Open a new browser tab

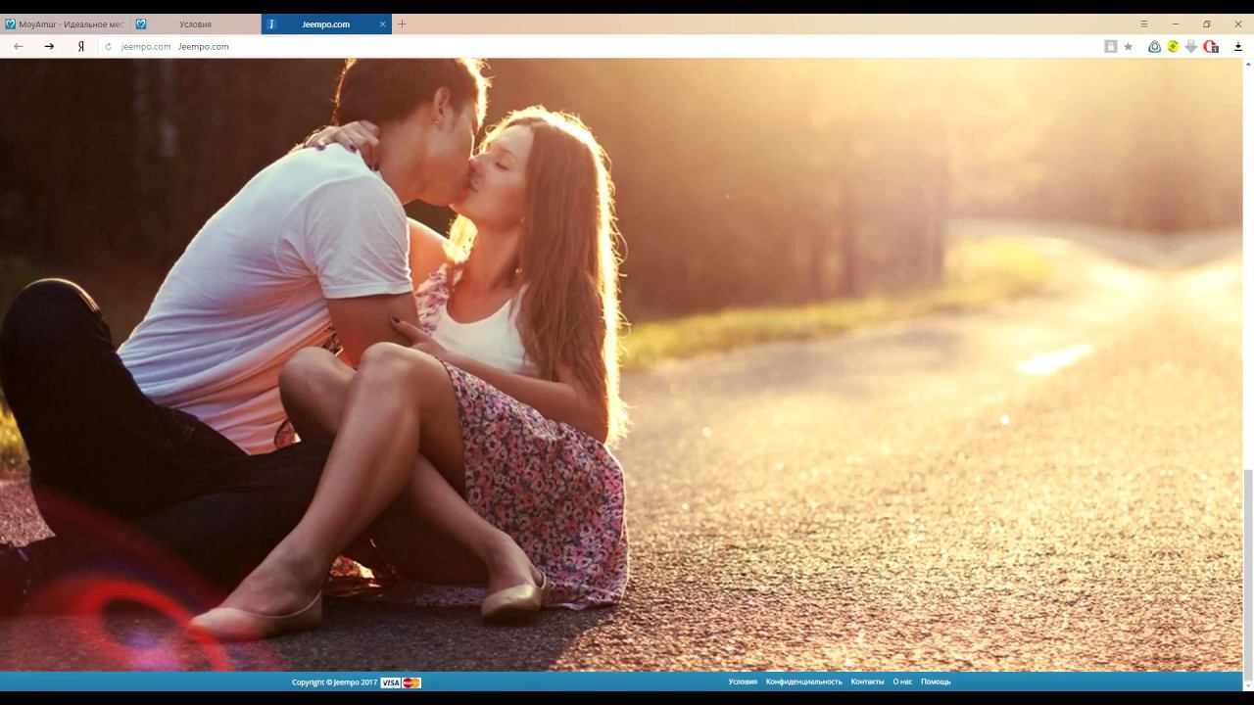(402, 24)
